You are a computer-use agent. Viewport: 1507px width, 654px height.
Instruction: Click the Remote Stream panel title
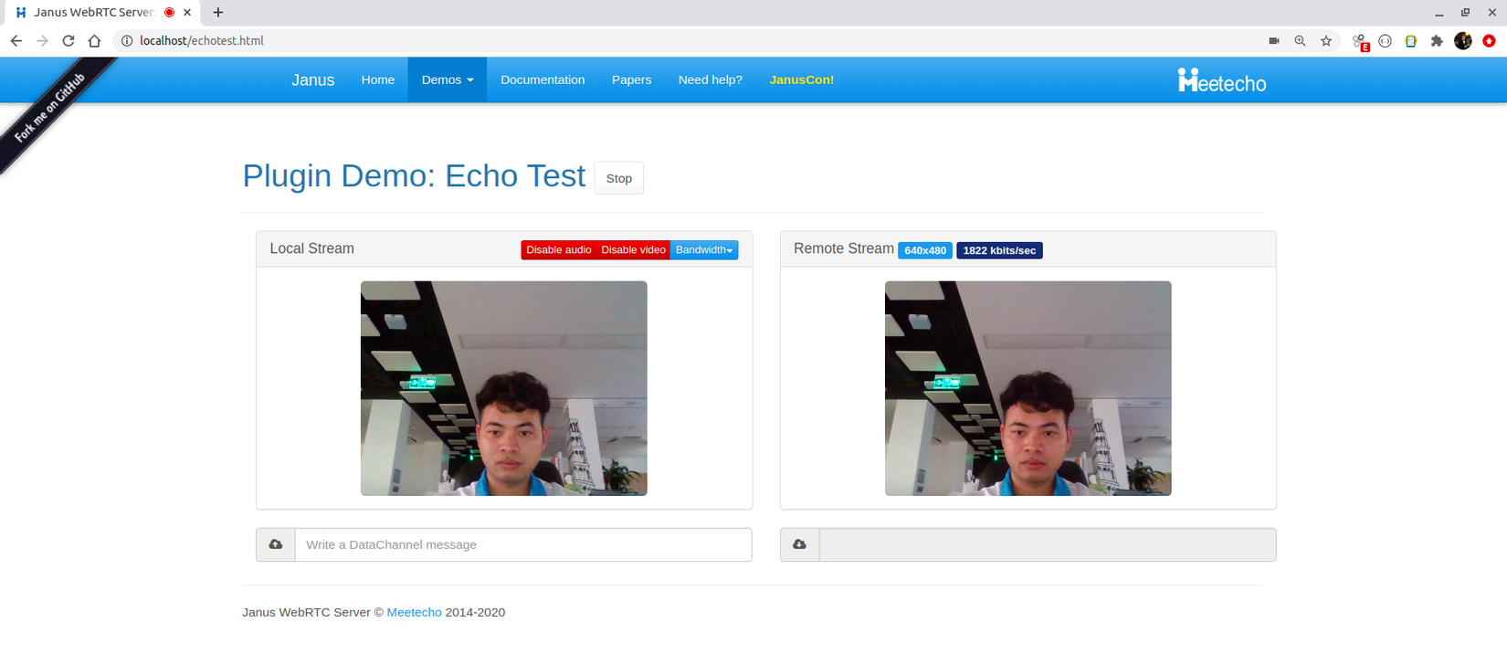(844, 248)
